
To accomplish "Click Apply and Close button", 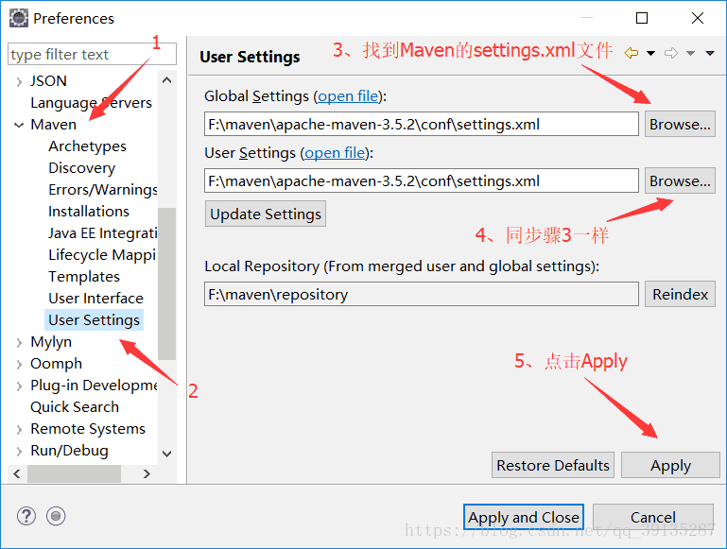I will coord(524,517).
